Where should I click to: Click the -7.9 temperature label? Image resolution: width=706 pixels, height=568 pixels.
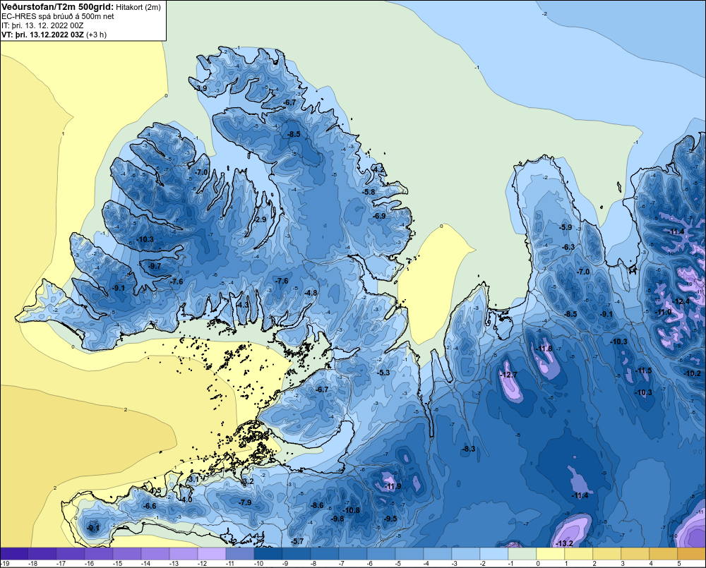tap(245, 502)
